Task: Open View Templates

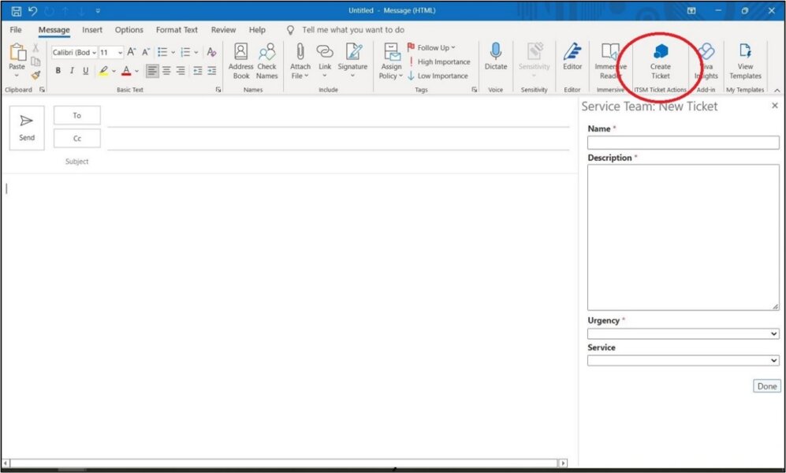Action: tap(744, 61)
